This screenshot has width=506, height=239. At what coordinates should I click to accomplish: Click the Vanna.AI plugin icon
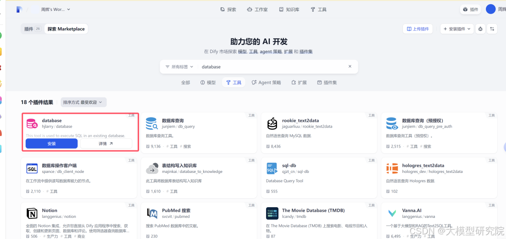pyautogui.click(x=392, y=214)
